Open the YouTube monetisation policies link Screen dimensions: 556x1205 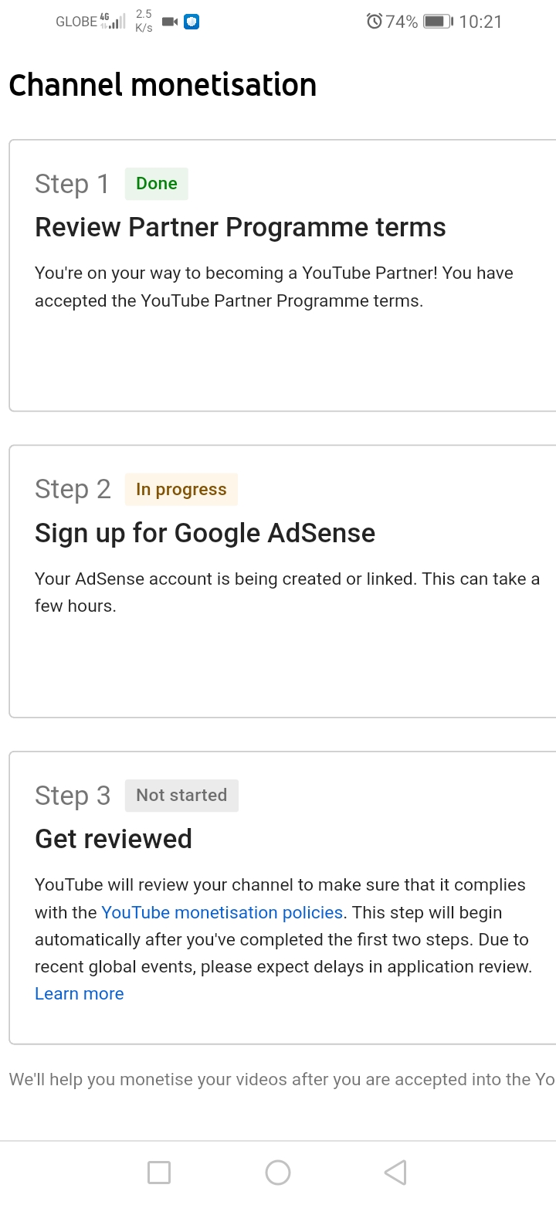click(x=222, y=912)
